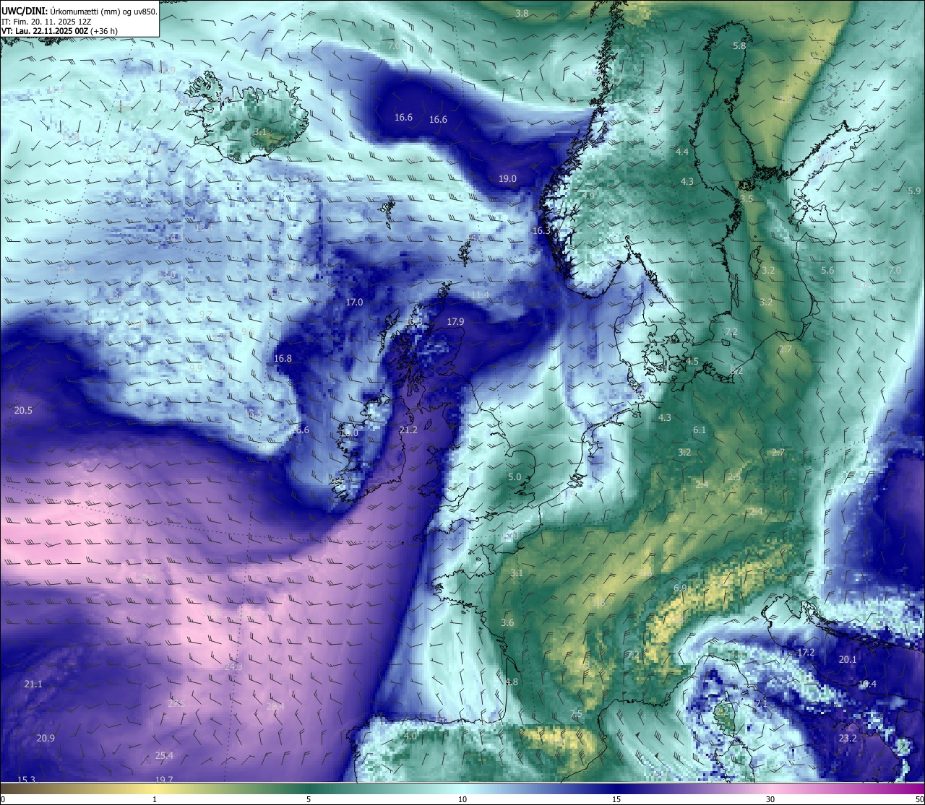Image resolution: width=925 pixels, height=805 pixels.
Task: Click the '5.9' value near the right edge
Action: coord(914,191)
